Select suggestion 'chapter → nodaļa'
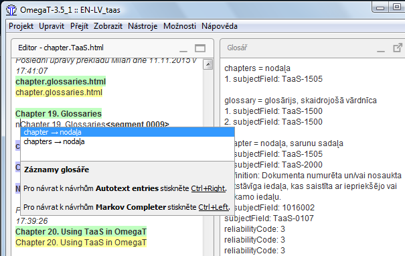 pos(128,132)
